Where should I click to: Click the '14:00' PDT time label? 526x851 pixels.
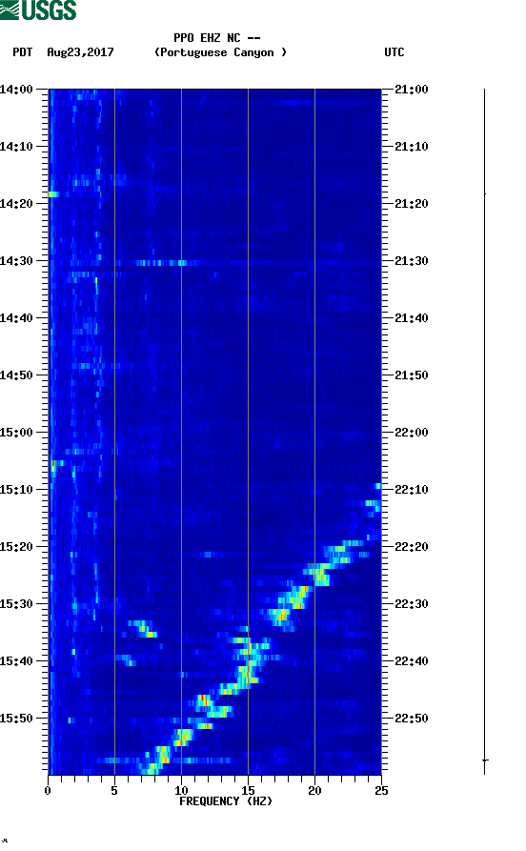(16, 90)
